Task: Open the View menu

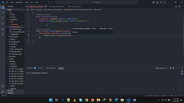Action: [x=27, y=2]
